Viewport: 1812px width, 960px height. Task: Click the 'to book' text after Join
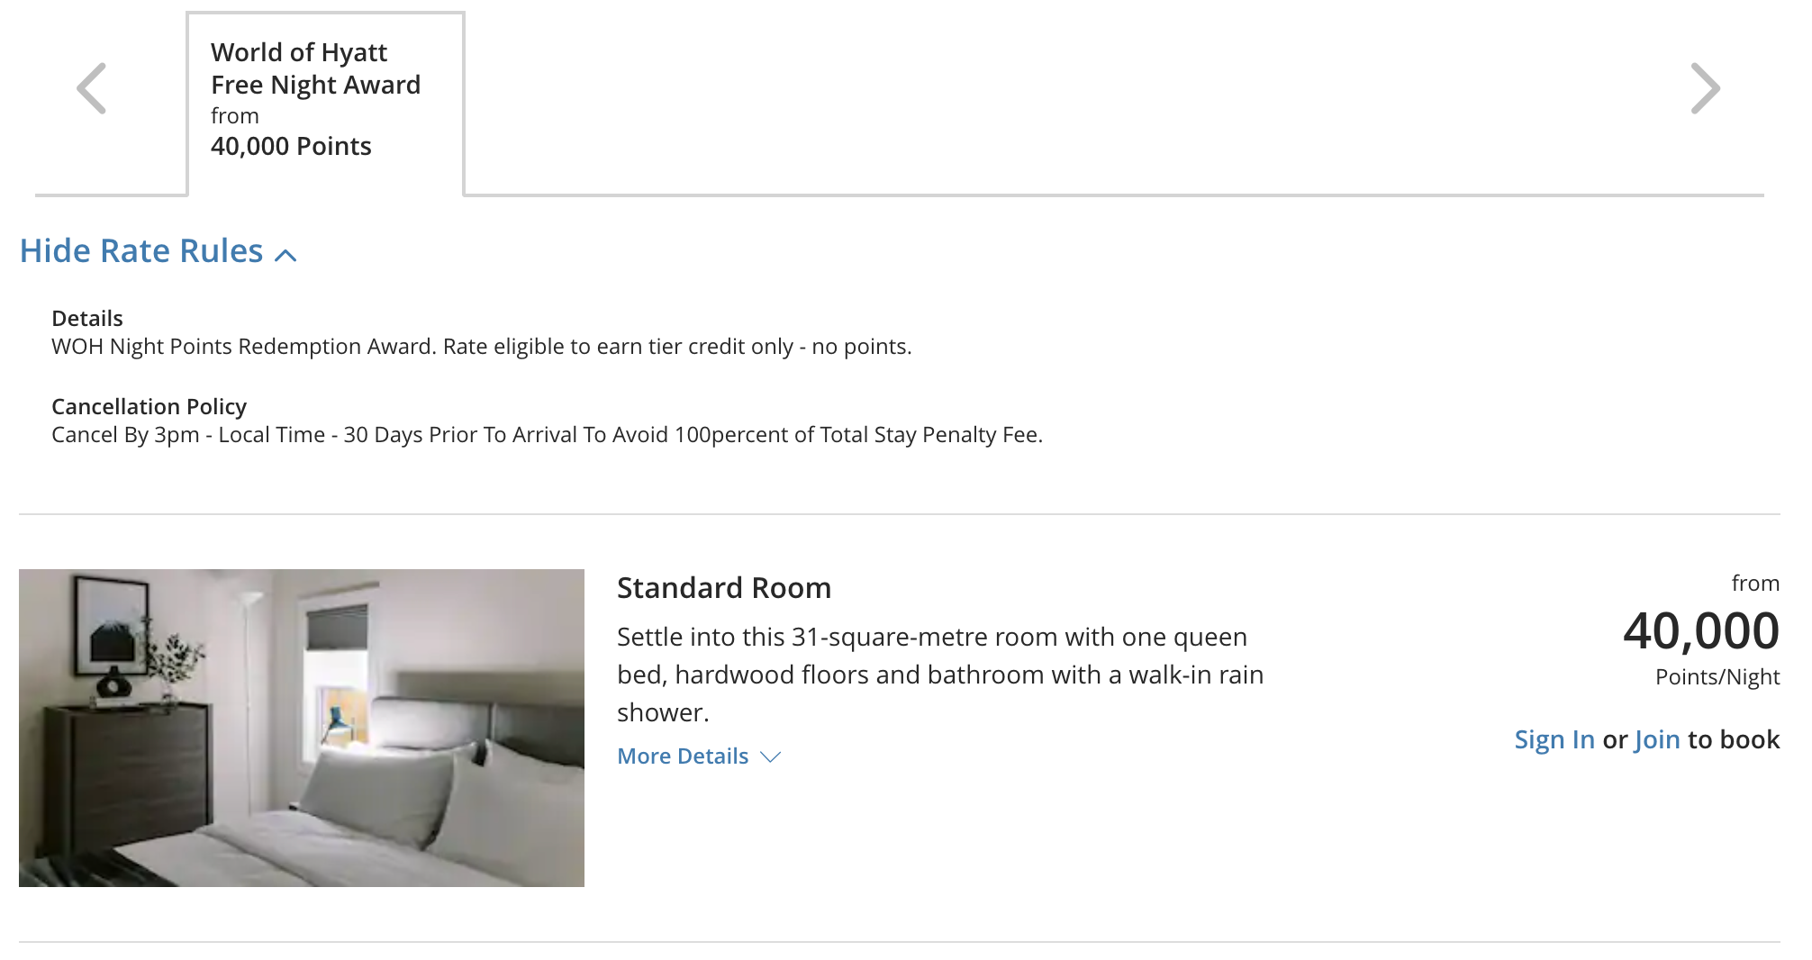1733,739
